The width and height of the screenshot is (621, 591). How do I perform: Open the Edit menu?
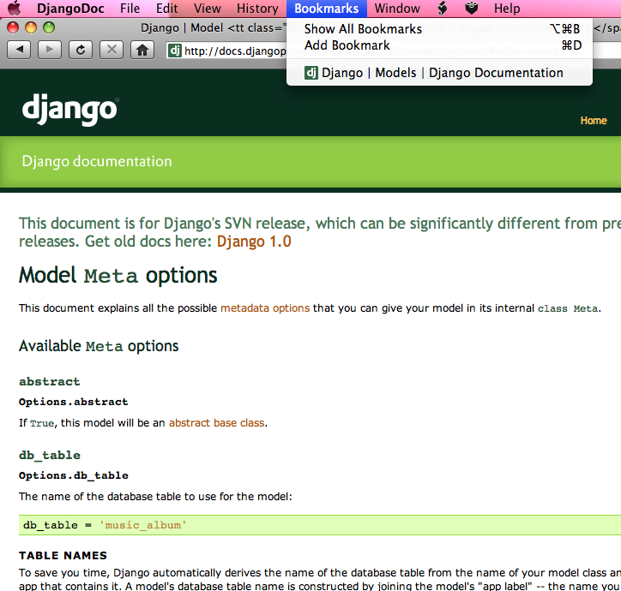[166, 9]
